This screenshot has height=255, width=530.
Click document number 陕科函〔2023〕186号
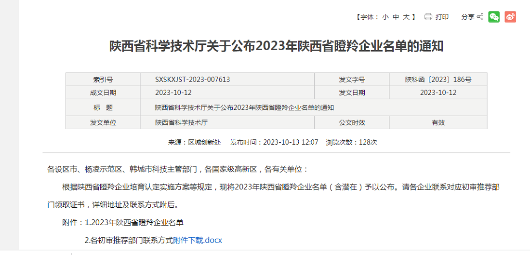(438, 80)
